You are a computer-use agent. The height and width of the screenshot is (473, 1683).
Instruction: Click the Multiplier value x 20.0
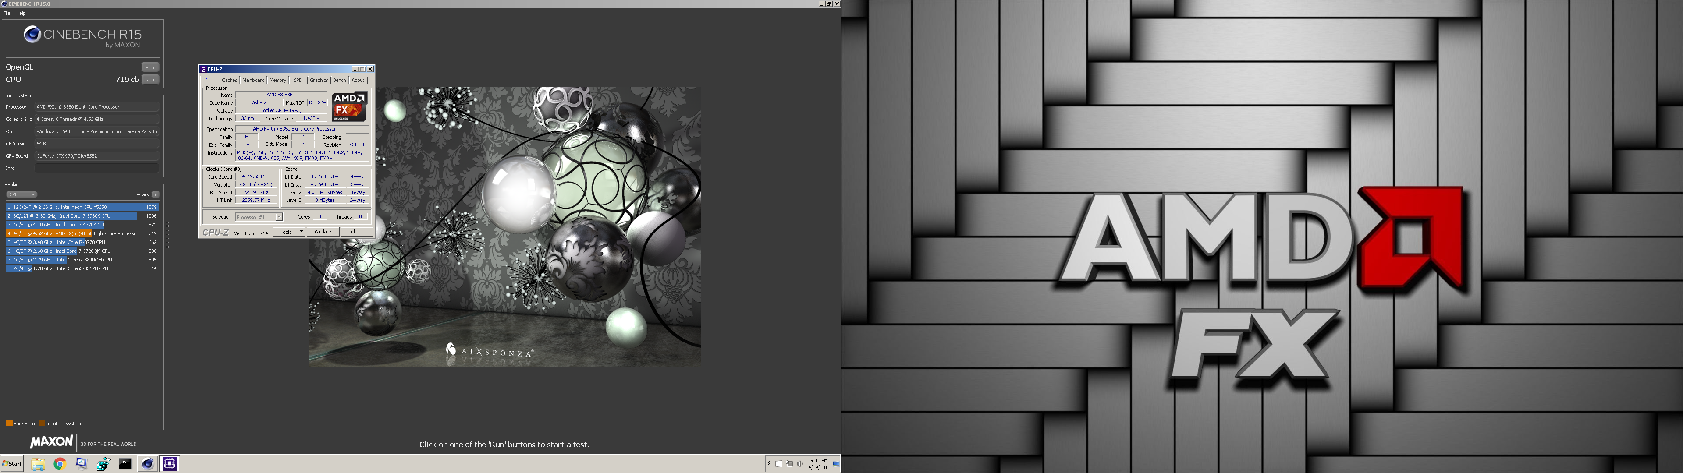(x=256, y=185)
